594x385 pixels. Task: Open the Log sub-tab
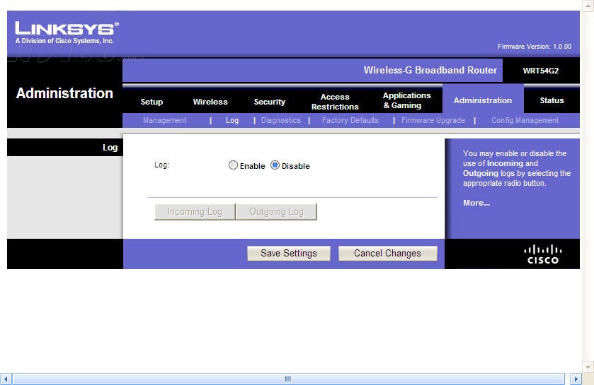pyautogui.click(x=232, y=120)
